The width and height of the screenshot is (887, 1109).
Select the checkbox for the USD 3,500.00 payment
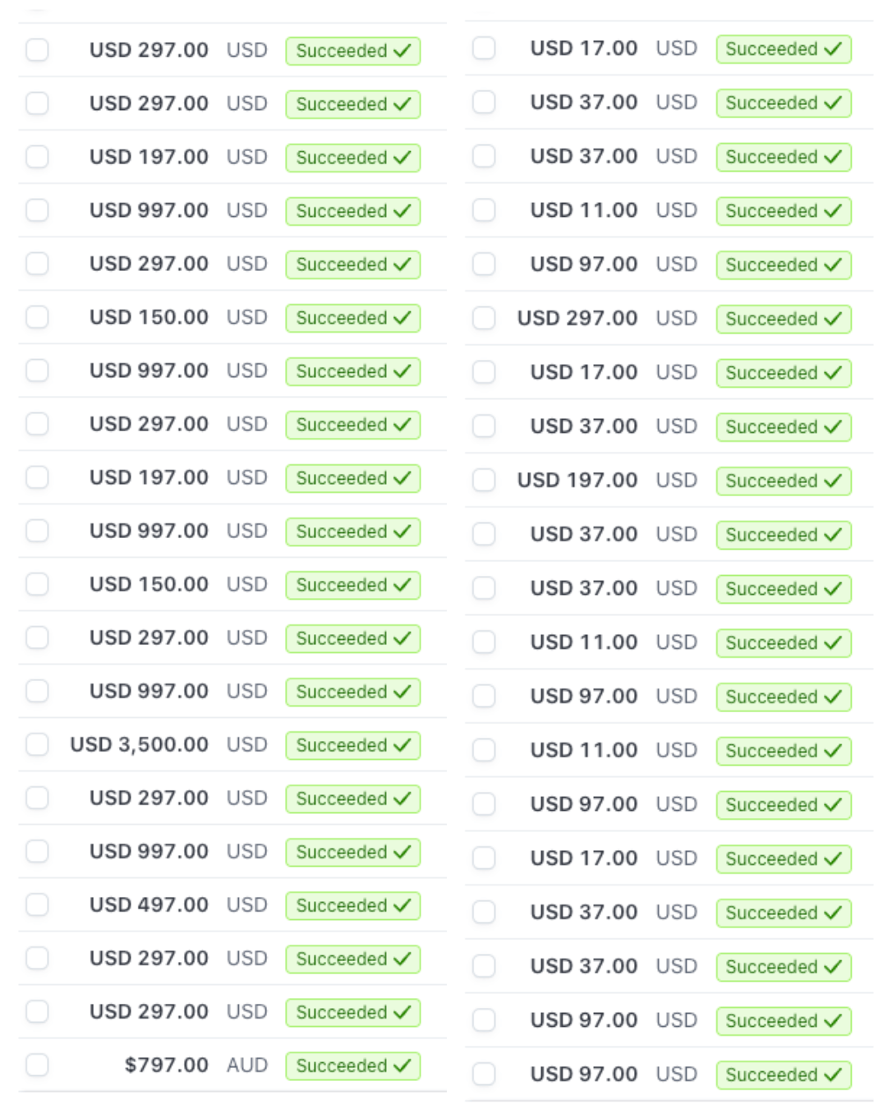(x=37, y=744)
